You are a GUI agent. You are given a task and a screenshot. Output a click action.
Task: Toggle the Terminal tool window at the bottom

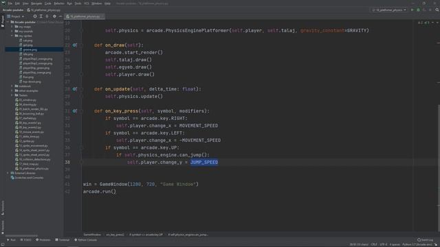[x=63, y=240]
